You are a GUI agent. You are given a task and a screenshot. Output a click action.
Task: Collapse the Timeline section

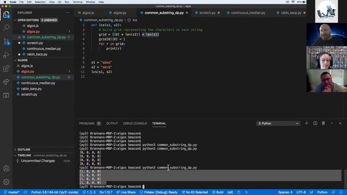(x=43, y=155)
